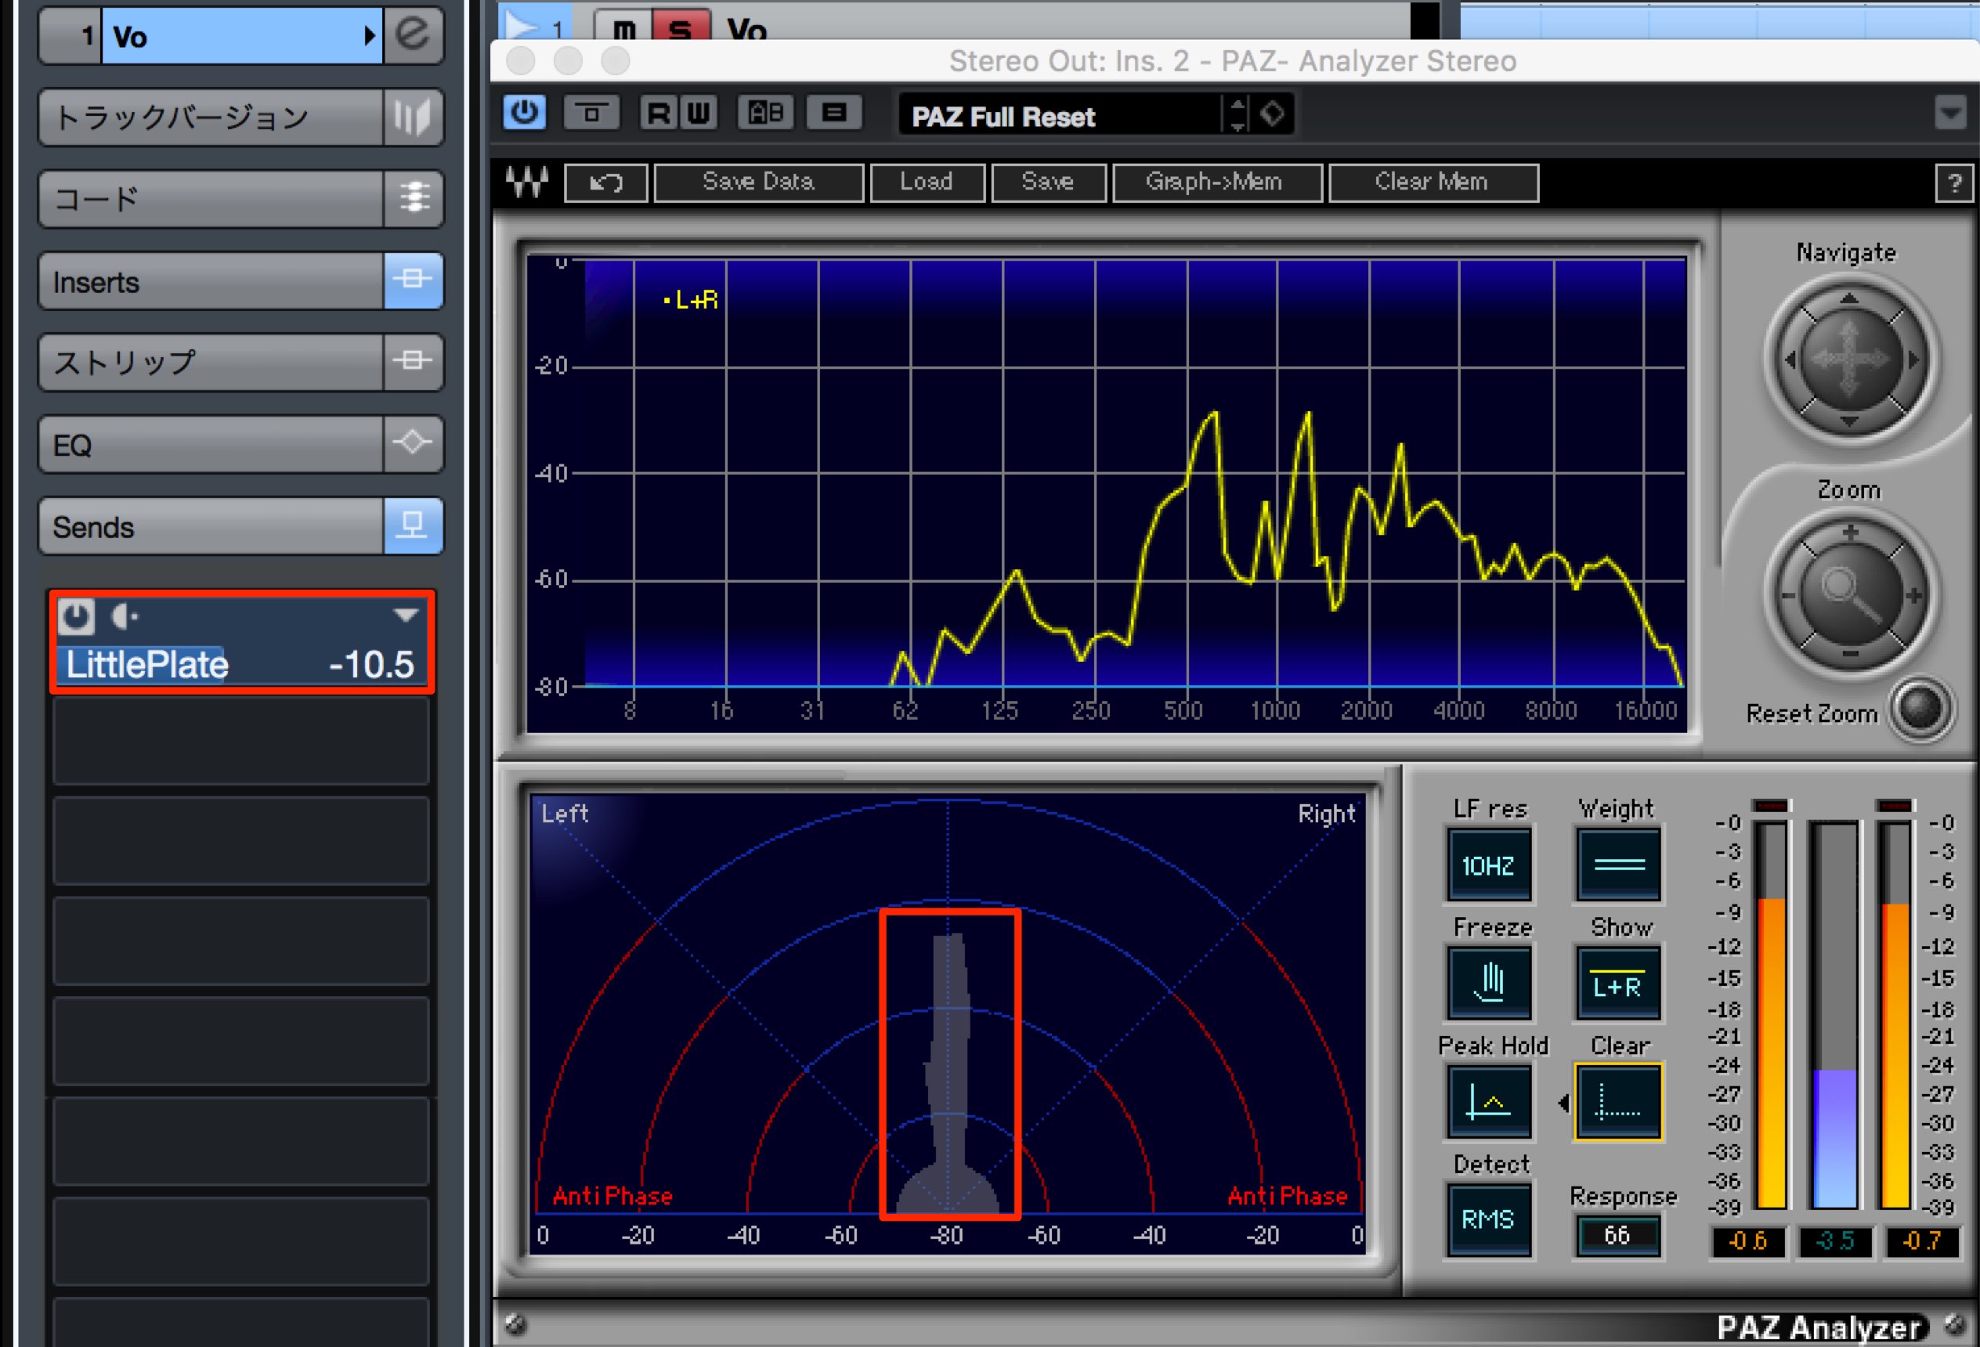
Task: Open the Waves help question mark
Action: click(x=1954, y=183)
